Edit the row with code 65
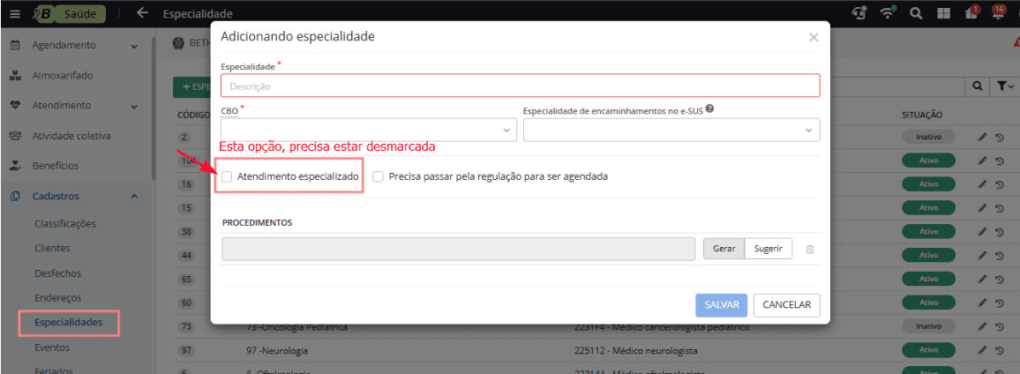This screenshot has height=374, width=1020. 982,279
